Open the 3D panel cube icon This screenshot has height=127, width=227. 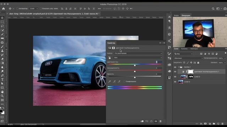pyautogui.click(x=169, y=34)
